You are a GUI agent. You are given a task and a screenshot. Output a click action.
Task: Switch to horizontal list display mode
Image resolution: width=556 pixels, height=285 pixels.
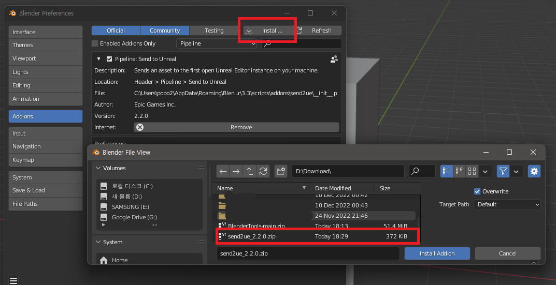click(x=460, y=171)
